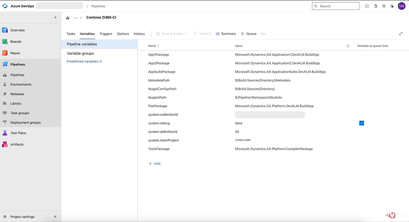Open the Test Plans flask icon
Viewport: 409px width, 222px height.
point(5,133)
